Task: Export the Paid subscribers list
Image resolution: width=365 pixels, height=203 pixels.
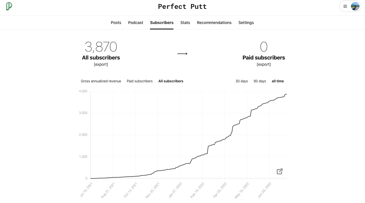Action: [264, 64]
